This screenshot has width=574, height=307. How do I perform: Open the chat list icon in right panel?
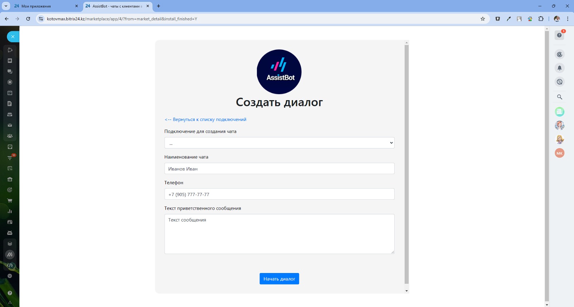coord(560,82)
